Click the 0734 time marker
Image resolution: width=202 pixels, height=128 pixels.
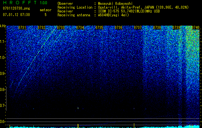[x=80, y=28]
